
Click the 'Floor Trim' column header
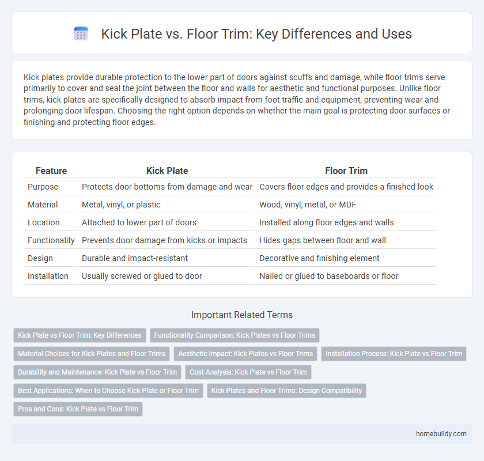click(346, 171)
